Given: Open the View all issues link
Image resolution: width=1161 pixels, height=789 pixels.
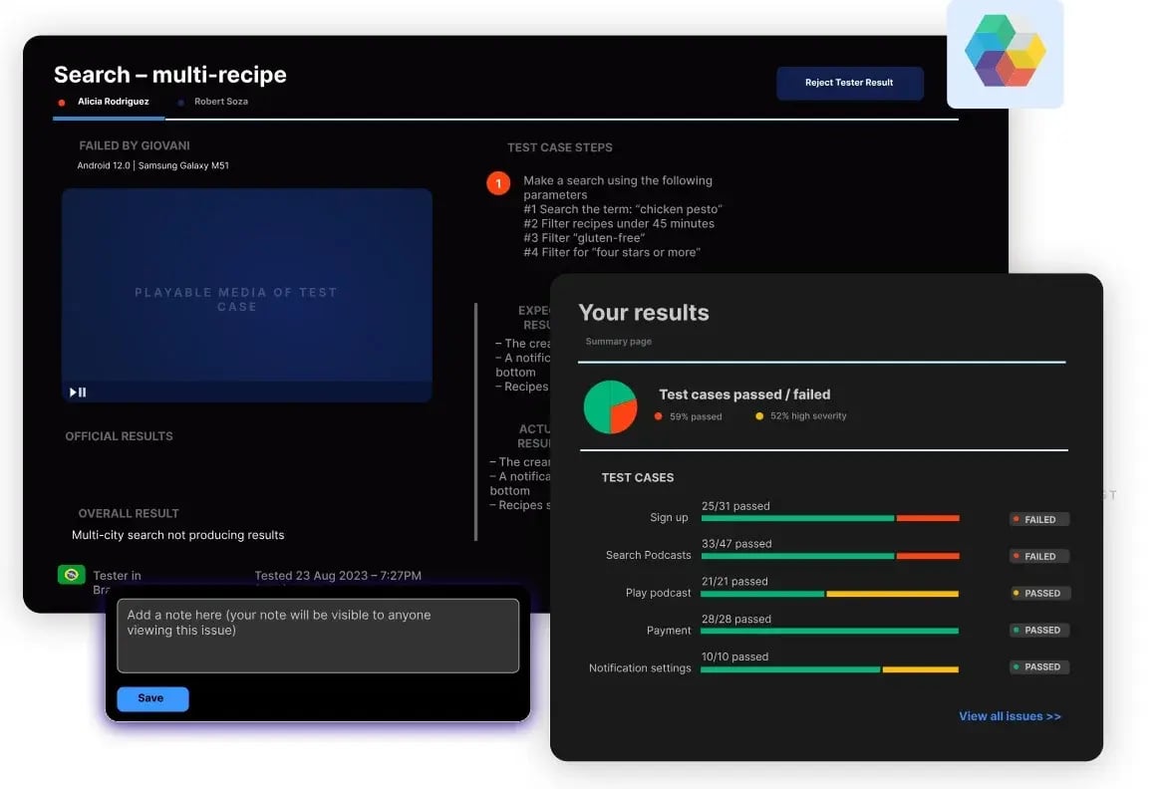Looking at the screenshot, I should point(1010,716).
